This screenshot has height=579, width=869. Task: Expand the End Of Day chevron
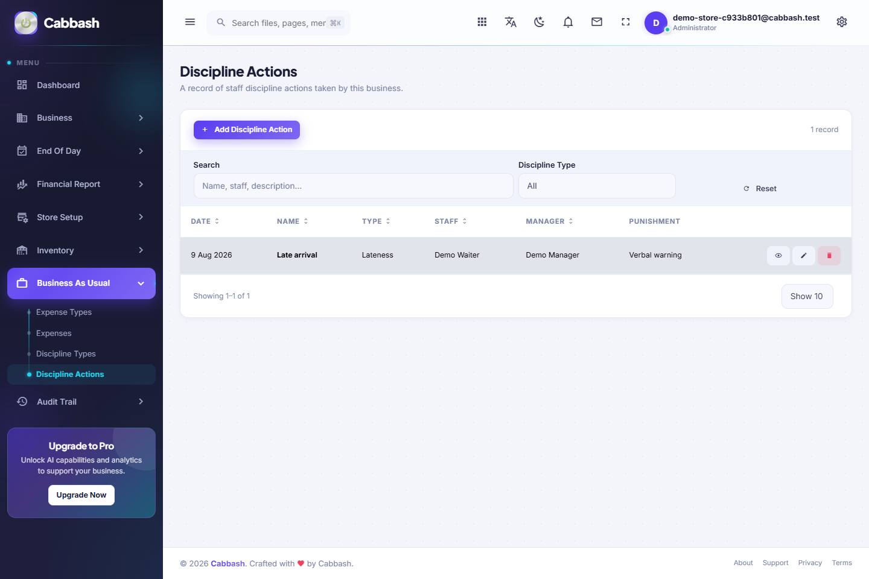(141, 151)
